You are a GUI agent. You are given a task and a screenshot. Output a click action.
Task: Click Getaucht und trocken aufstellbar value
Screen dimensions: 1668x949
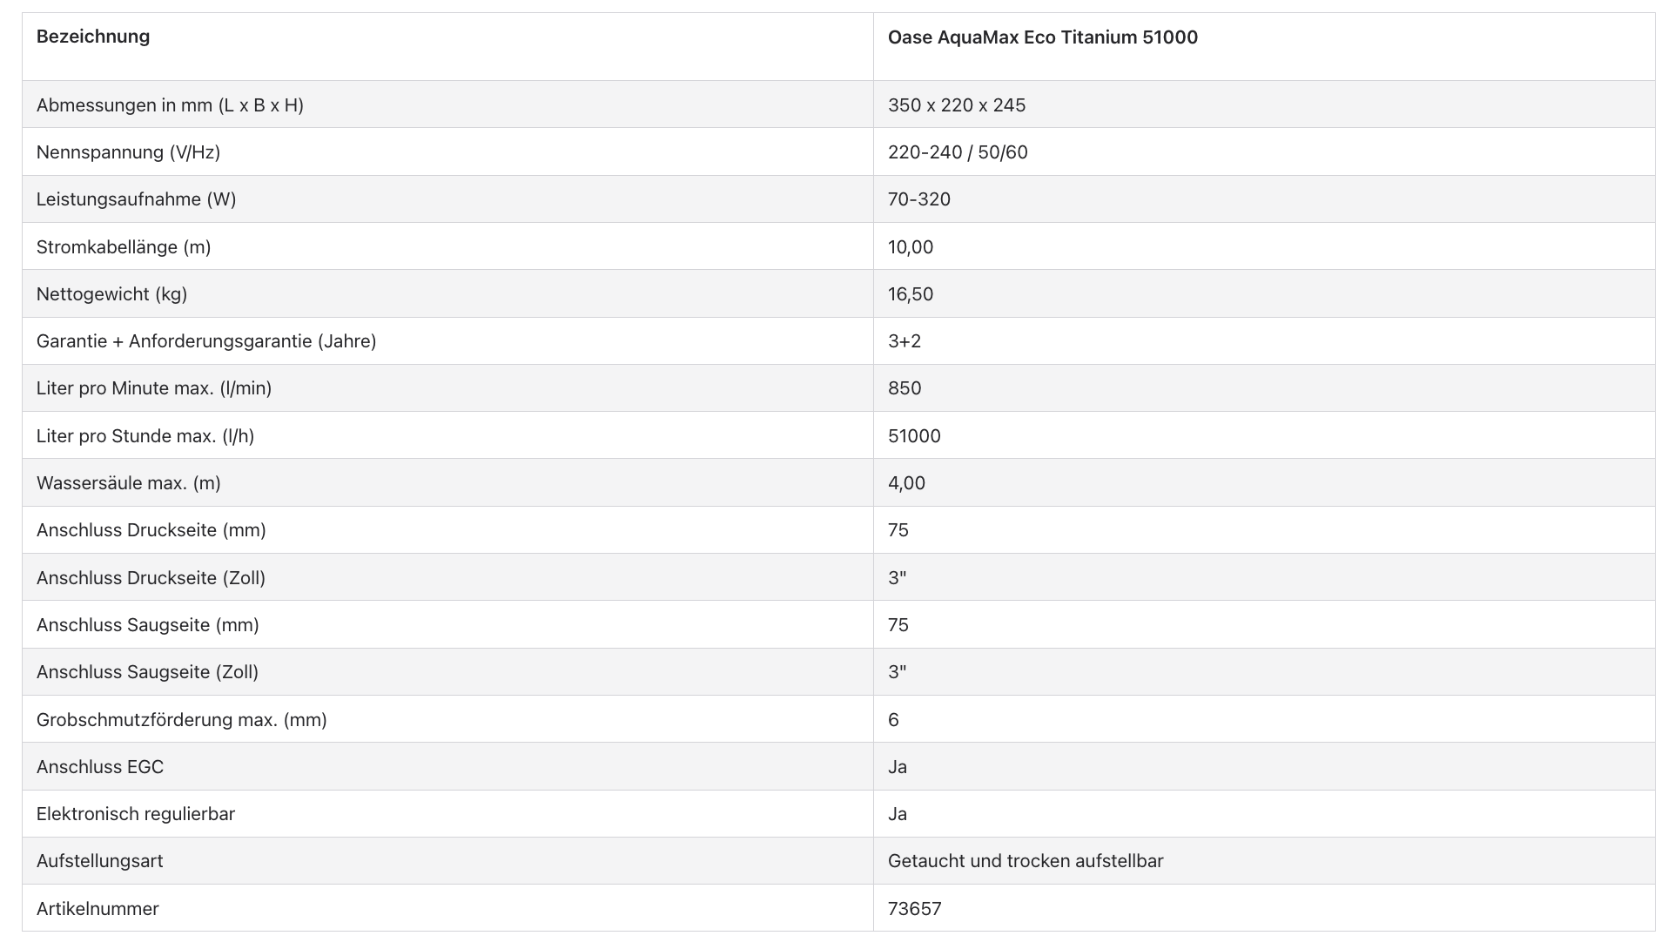click(1025, 861)
